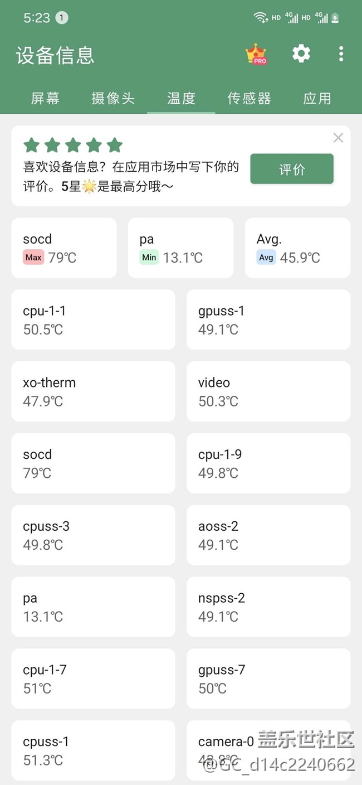Open the cpu-1-1 temperature card
This screenshot has width=362, height=785.
(93, 320)
